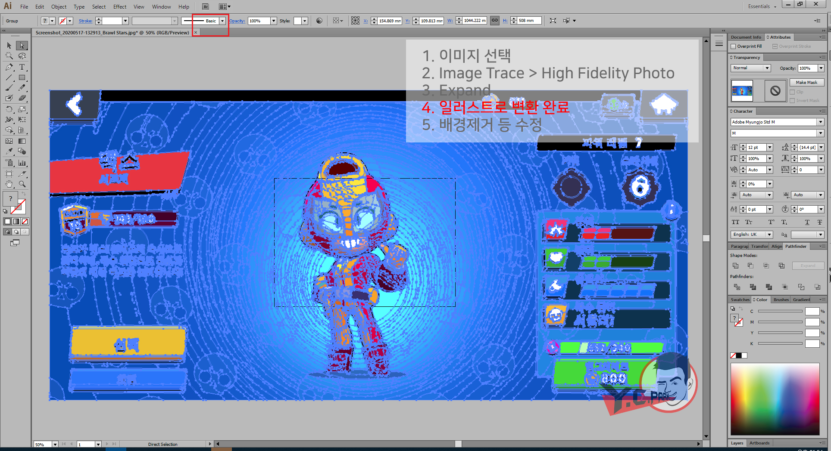This screenshot has height=451, width=831.
Task: Select the Line Segment tool
Action: tap(9, 78)
